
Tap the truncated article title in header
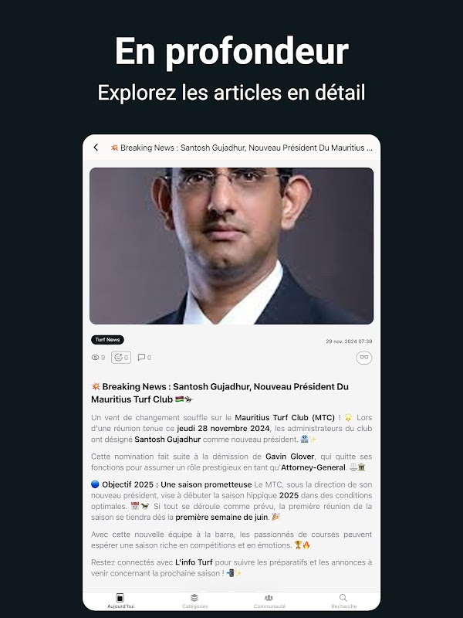(x=241, y=148)
